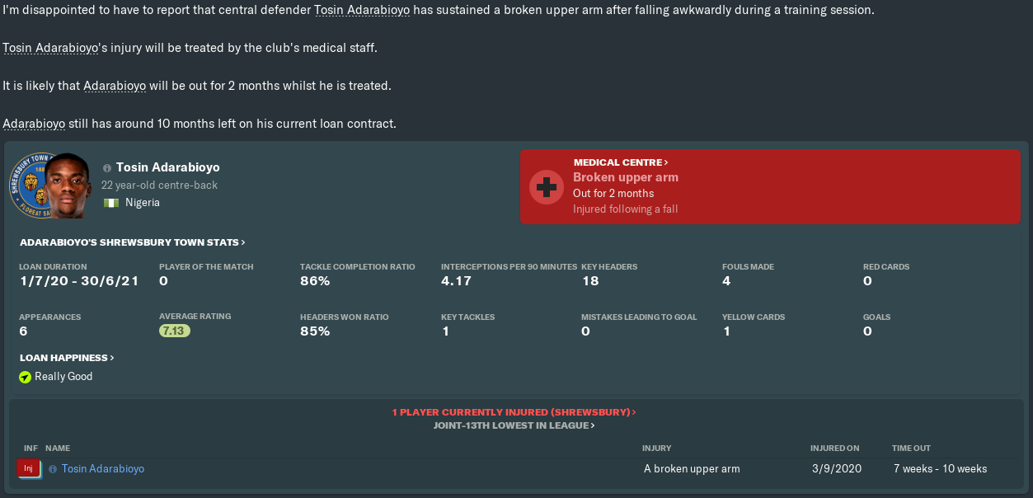Click the info icon beside Tosin Adarabioyo's name
The width and height of the screenshot is (1033, 498).
coord(107,168)
